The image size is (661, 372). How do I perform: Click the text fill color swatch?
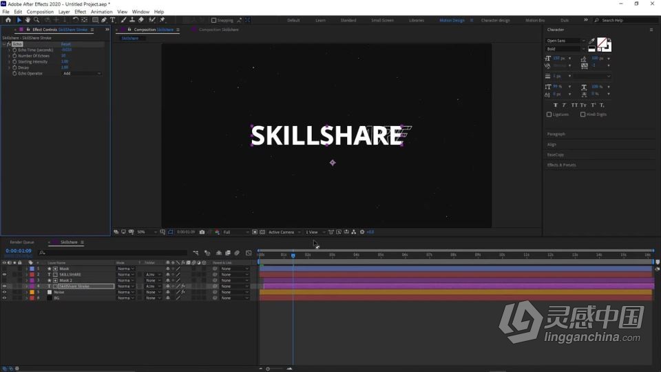tap(602, 43)
